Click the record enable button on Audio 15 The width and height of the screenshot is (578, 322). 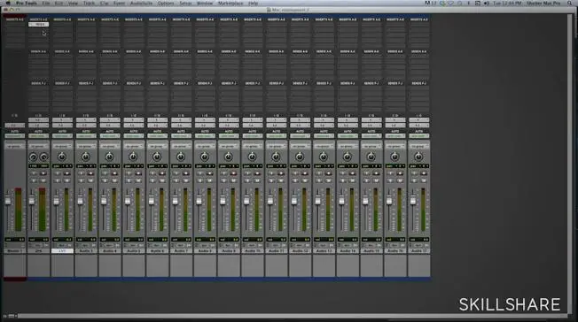376,173
